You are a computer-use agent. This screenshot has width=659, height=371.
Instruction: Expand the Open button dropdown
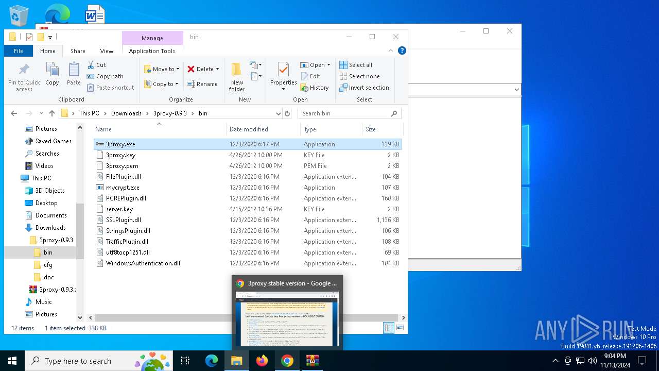(x=328, y=65)
